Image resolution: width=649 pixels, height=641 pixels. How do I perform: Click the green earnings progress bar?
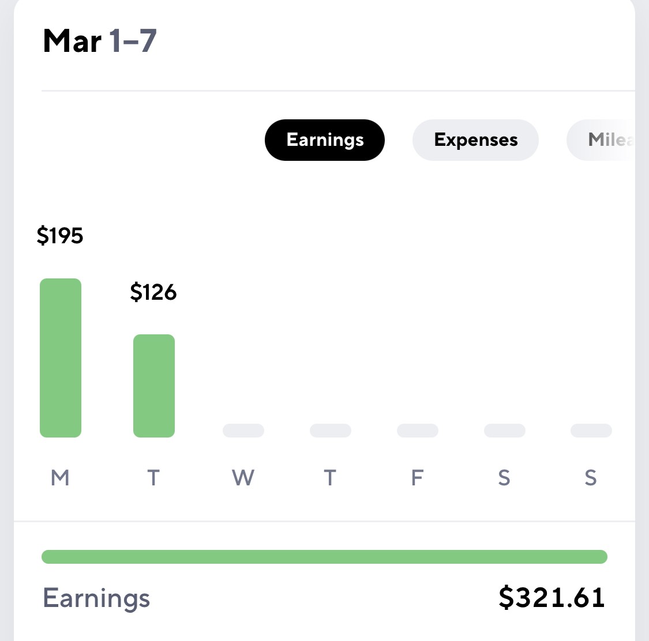click(324, 557)
